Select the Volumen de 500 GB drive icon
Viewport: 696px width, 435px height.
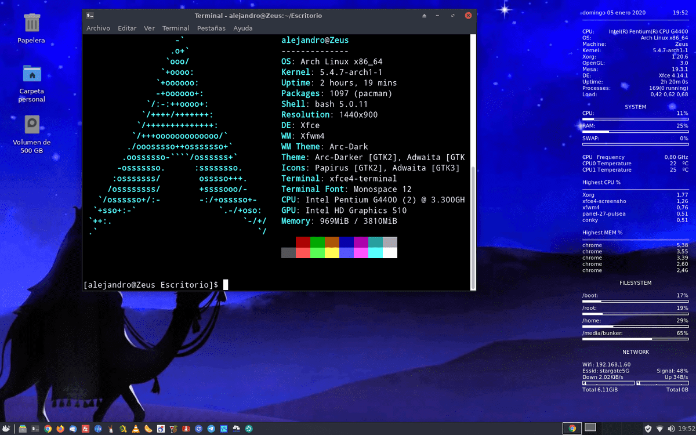click(31, 134)
